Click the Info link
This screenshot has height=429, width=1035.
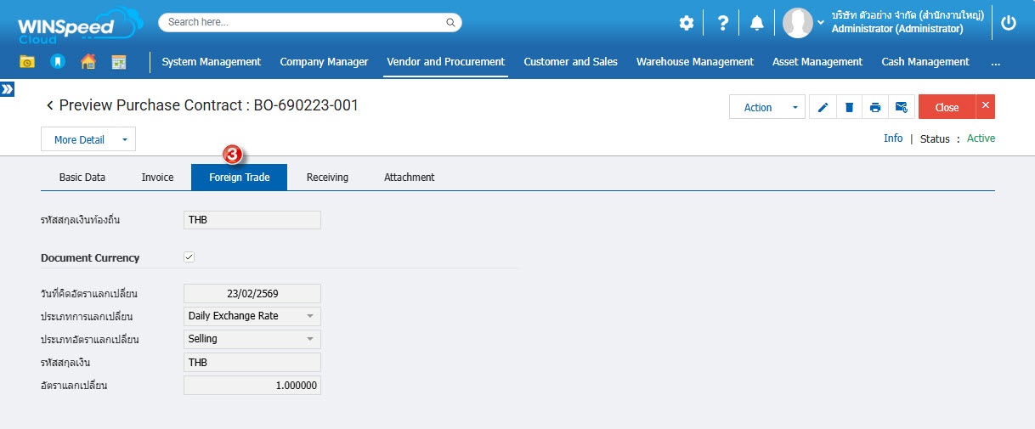893,138
